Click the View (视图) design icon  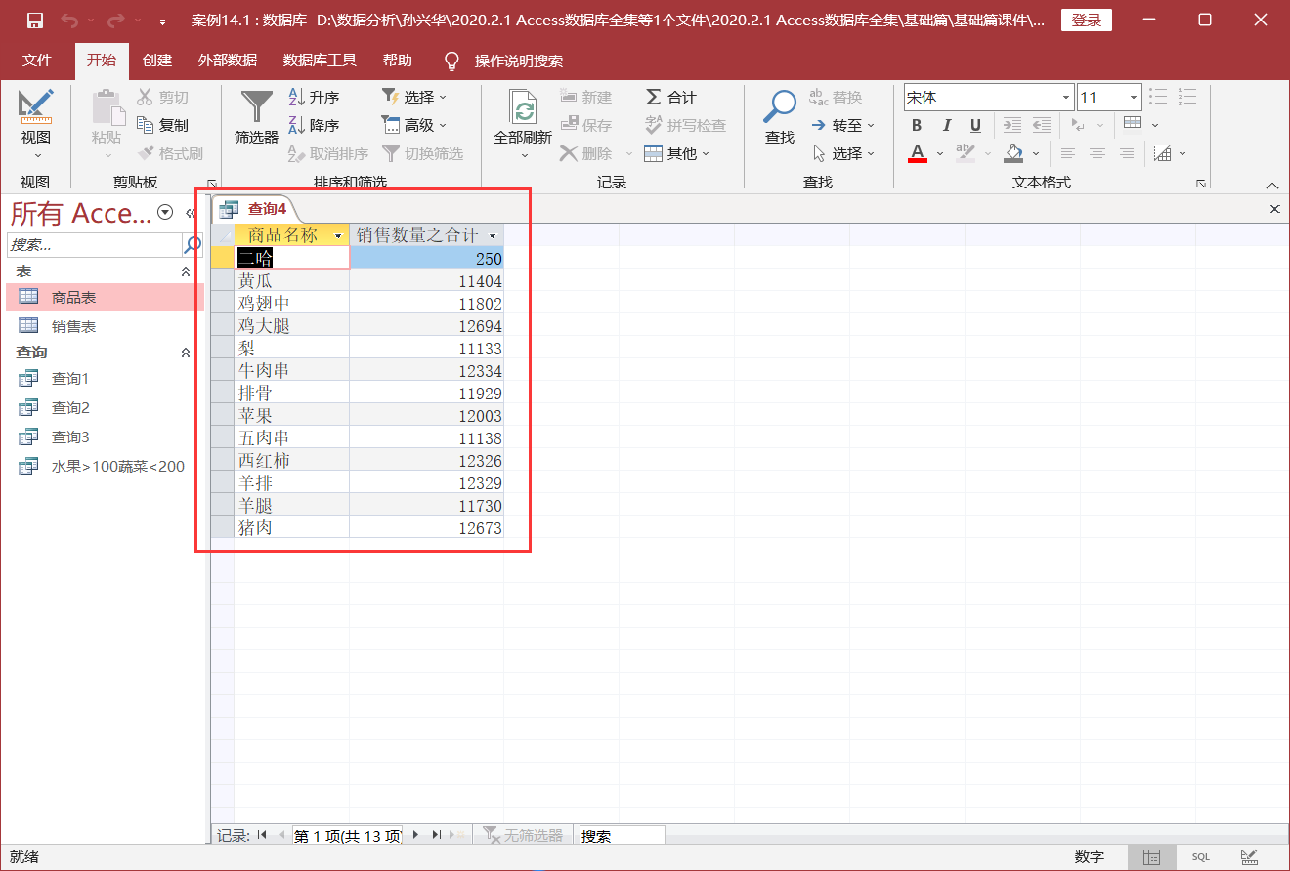(36, 105)
